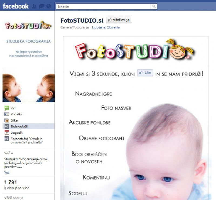Select the Dobrodošli tab
This screenshot has height=200, width=216.
pyautogui.click(x=29, y=126)
